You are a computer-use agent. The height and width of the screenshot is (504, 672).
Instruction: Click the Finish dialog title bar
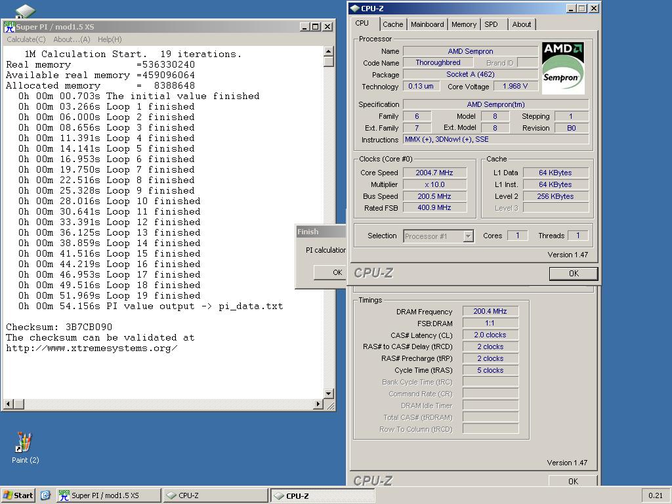pyautogui.click(x=320, y=232)
